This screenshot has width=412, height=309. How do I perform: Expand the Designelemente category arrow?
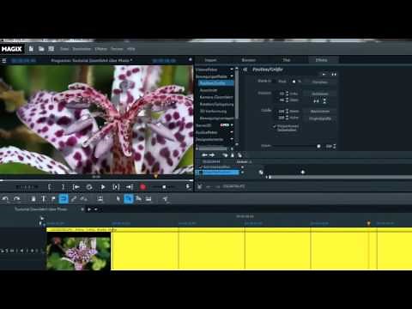[232, 139]
